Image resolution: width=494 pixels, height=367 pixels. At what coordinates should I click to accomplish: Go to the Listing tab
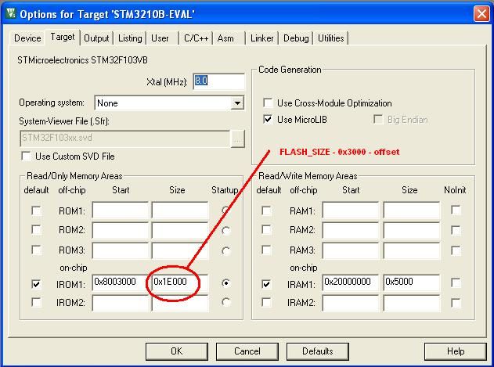(130, 38)
